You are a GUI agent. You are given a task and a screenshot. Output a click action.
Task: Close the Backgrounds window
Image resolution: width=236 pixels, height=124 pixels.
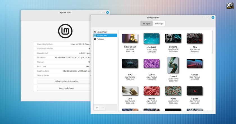(213, 17)
